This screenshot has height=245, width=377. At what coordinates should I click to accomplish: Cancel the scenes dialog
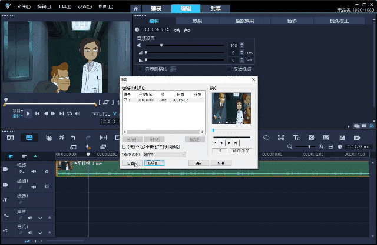click(x=221, y=163)
